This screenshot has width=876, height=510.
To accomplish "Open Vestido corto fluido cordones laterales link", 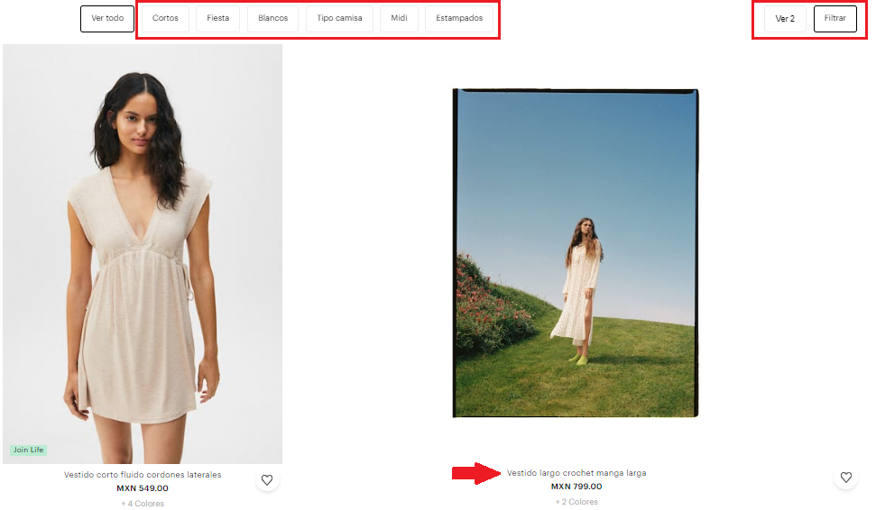I will click(143, 475).
